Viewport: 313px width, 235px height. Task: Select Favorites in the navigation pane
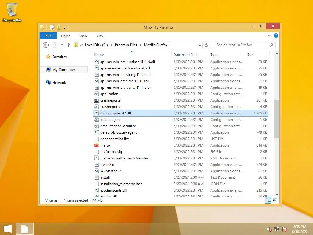59,57
